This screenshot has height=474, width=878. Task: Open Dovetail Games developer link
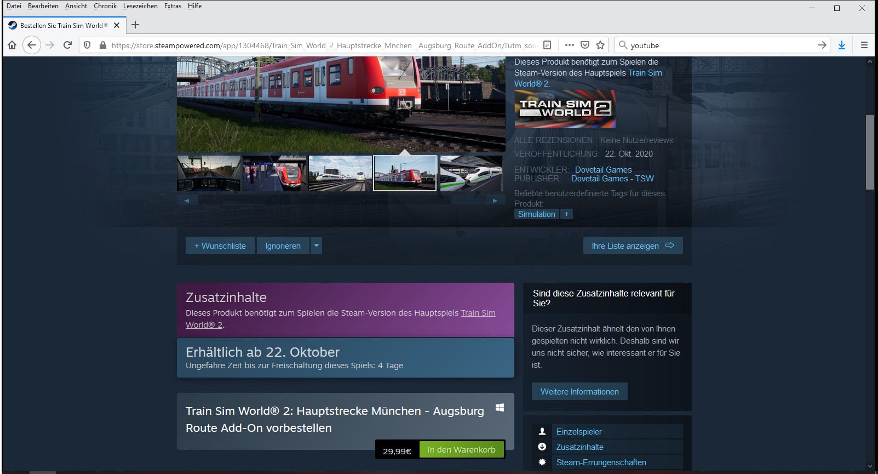tap(603, 170)
